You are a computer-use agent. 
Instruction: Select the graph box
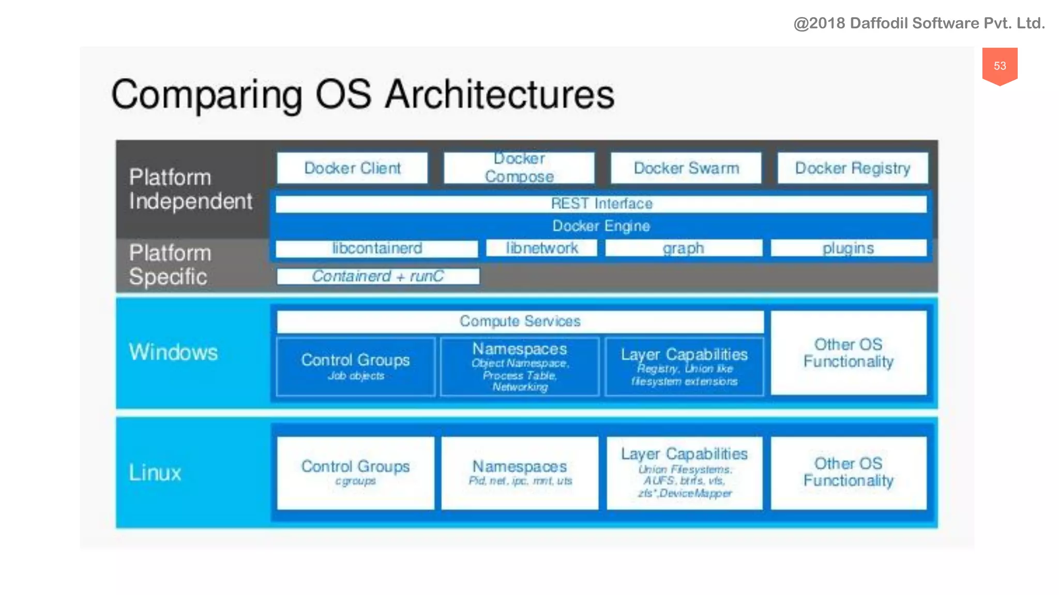tap(683, 248)
